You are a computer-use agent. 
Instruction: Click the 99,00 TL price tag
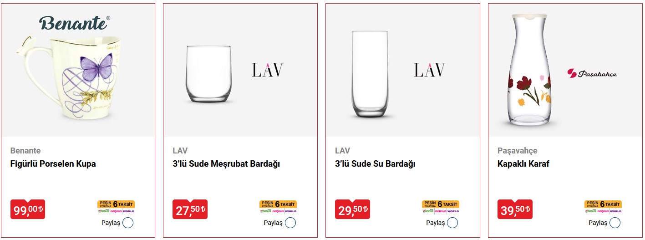pyautogui.click(x=28, y=209)
